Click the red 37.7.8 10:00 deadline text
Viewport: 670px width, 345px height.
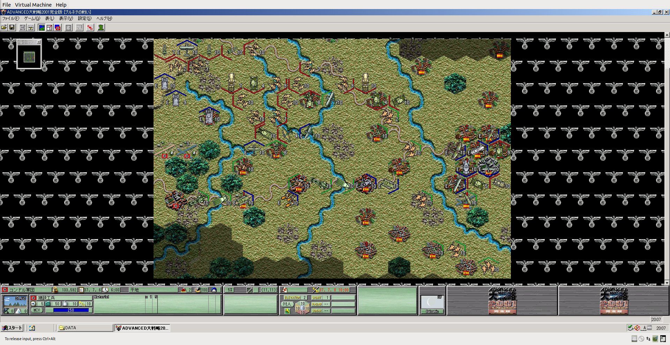point(334,290)
